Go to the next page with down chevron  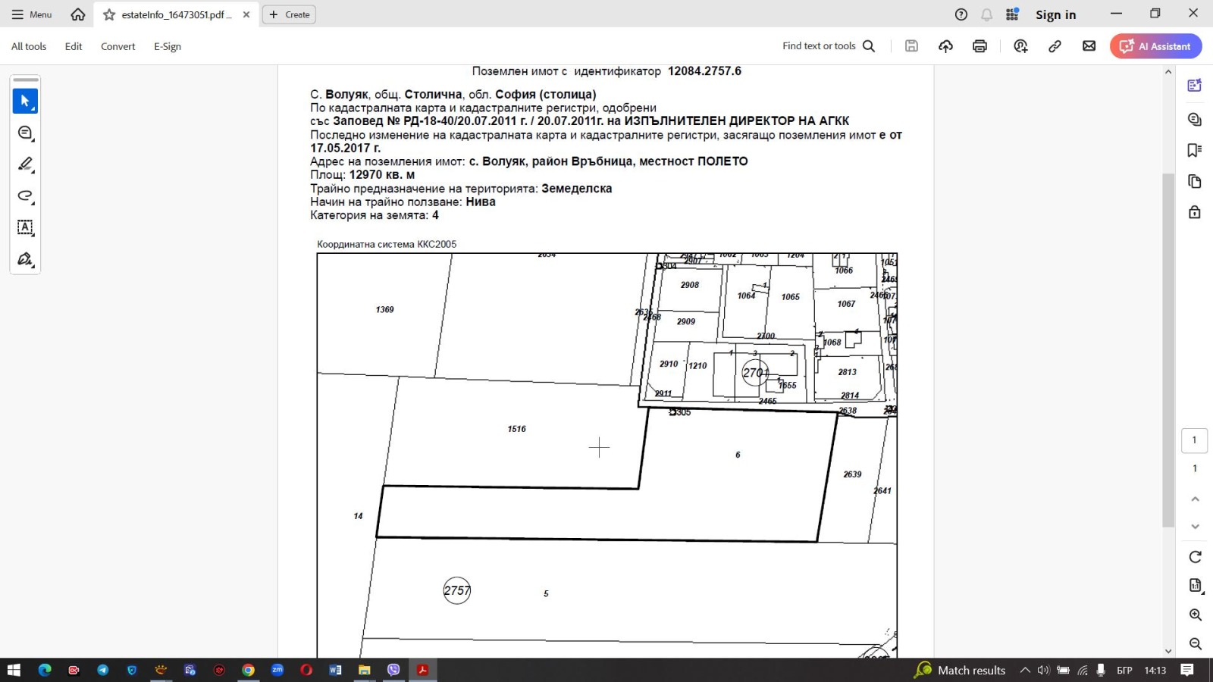(1195, 527)
